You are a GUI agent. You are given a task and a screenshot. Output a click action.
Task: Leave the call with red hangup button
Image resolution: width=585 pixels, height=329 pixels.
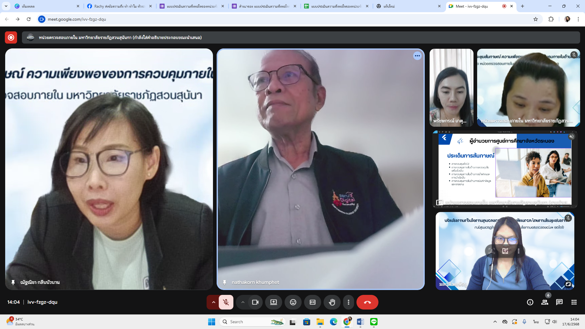point(367,302)
